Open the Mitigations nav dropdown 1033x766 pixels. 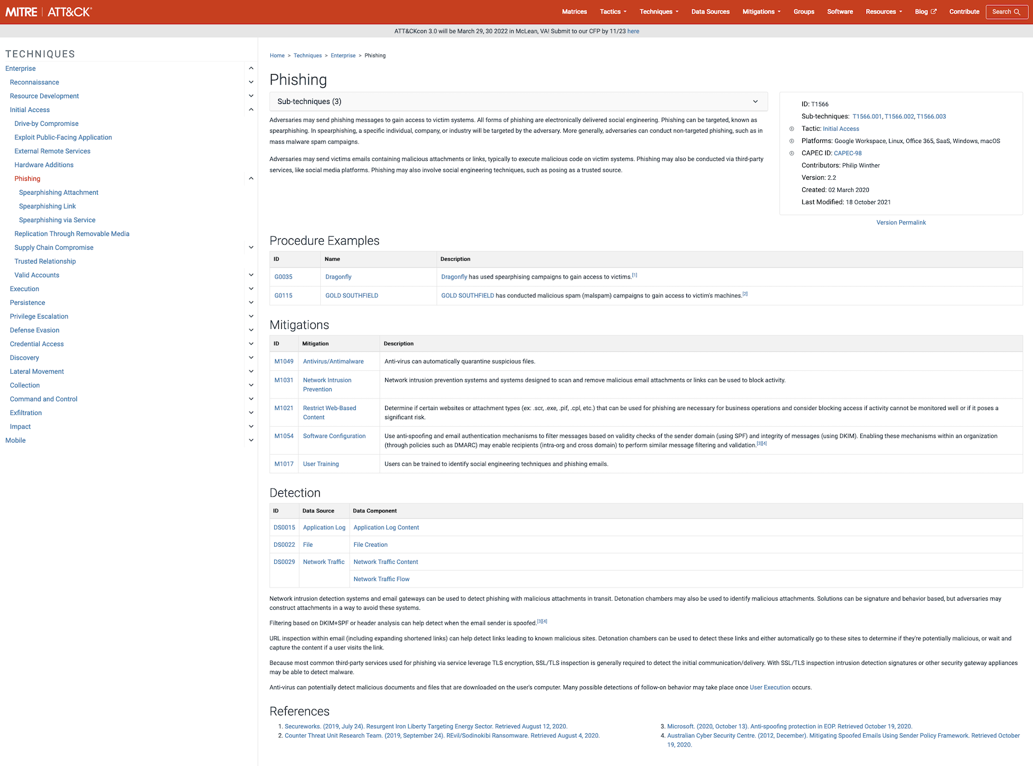762,11
